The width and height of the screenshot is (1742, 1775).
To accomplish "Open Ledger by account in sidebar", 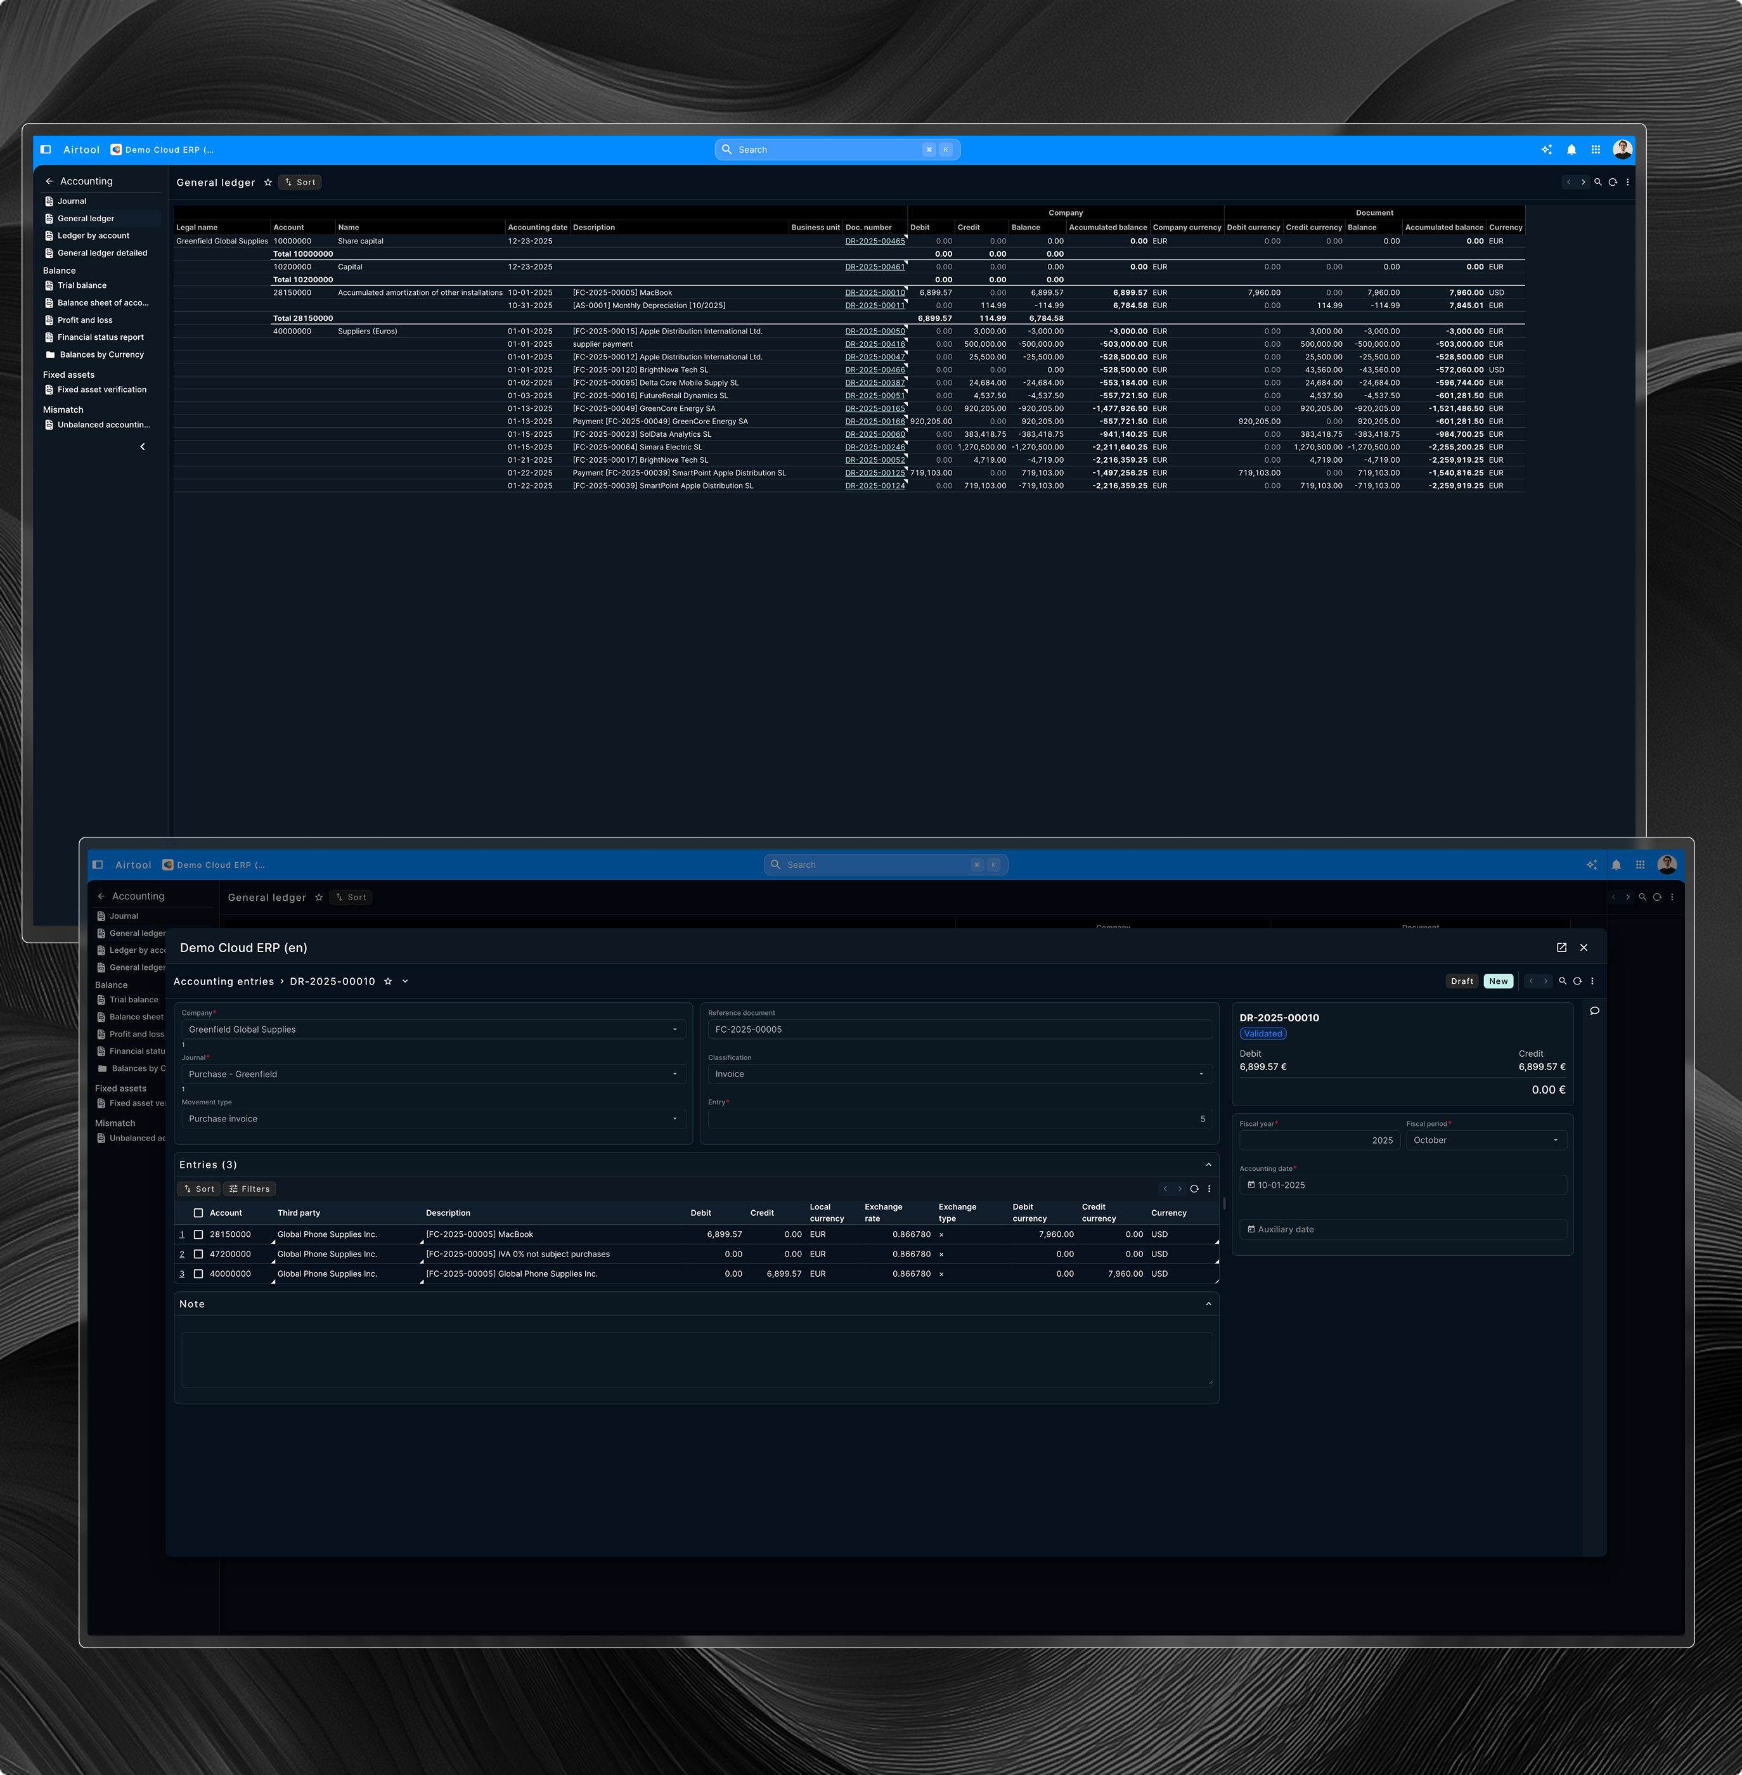I will click(93, 236).
